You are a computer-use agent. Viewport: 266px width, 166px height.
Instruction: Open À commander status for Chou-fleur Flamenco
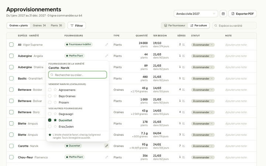point(203,158)
